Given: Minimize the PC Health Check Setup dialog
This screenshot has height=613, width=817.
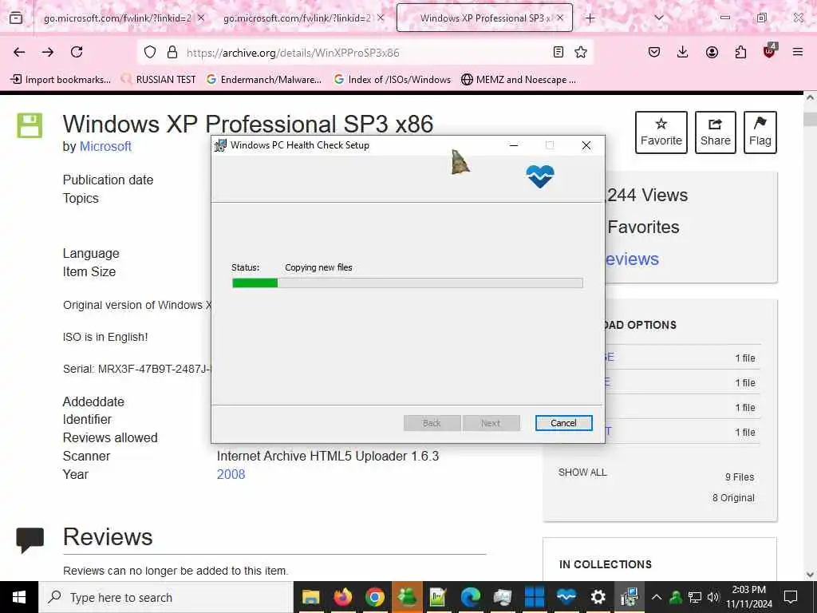Looking at the screenshot, I should pos(514,145).
